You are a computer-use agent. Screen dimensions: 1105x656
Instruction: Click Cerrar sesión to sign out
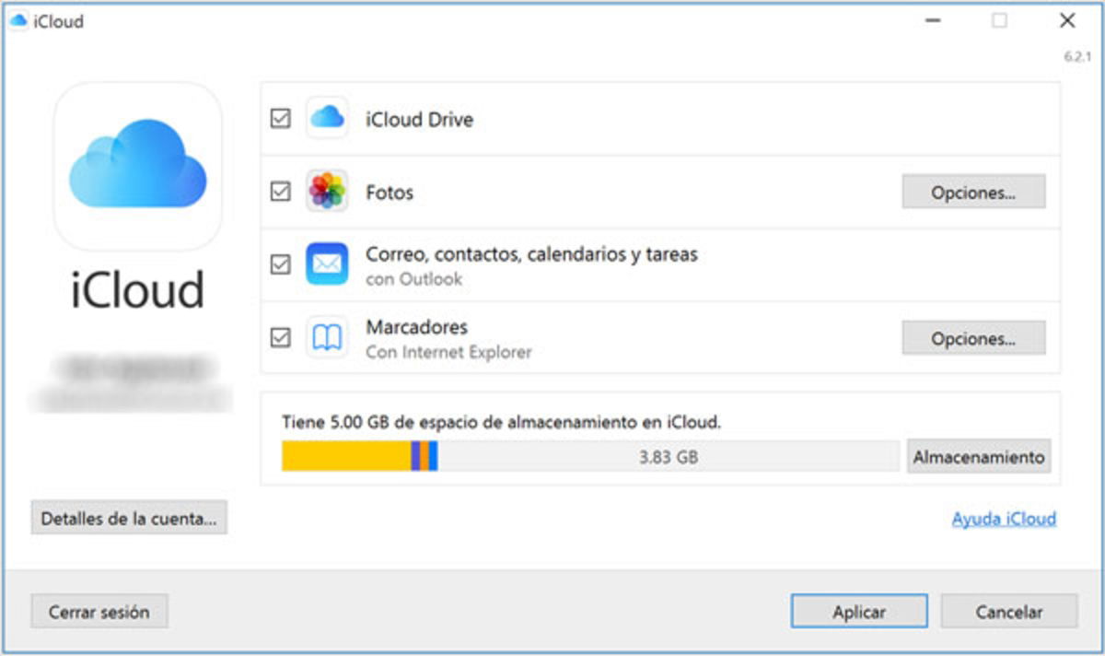(99, 611)
